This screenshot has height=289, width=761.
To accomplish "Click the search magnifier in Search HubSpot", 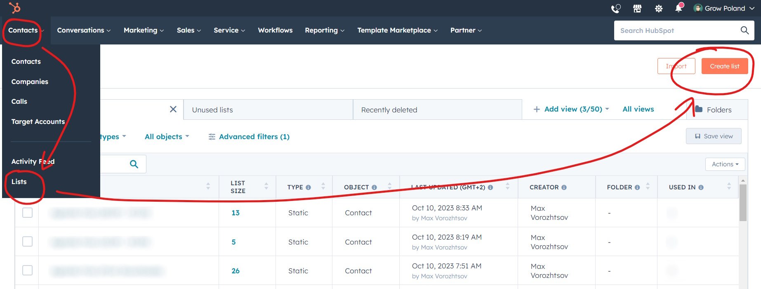I will (x=745, y=30).
